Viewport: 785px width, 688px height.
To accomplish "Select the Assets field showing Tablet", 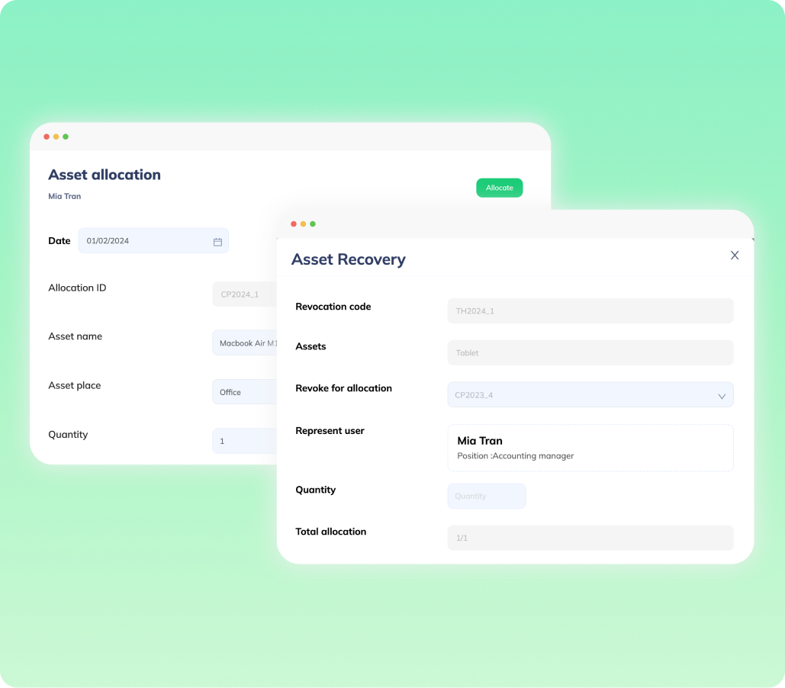I will point(590,353).
